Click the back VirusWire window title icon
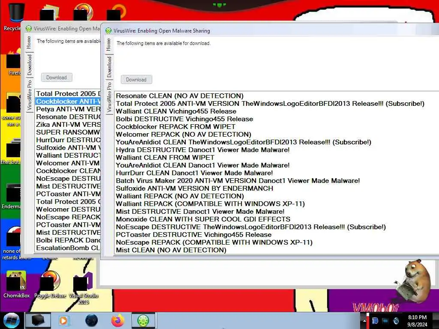The image size is (439, 329). (x=29, y=29)
